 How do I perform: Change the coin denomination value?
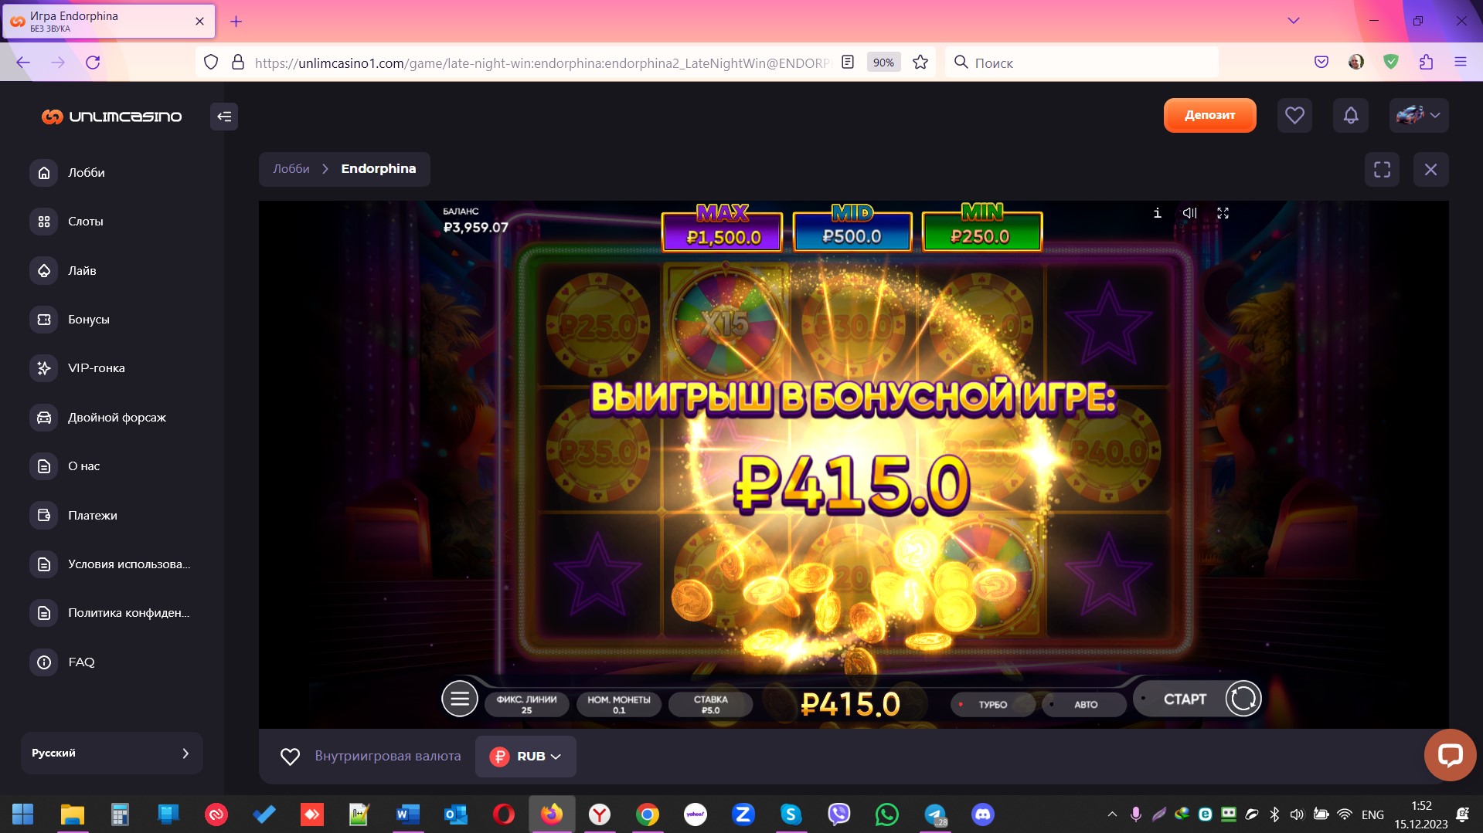click(x=619, y=704)
